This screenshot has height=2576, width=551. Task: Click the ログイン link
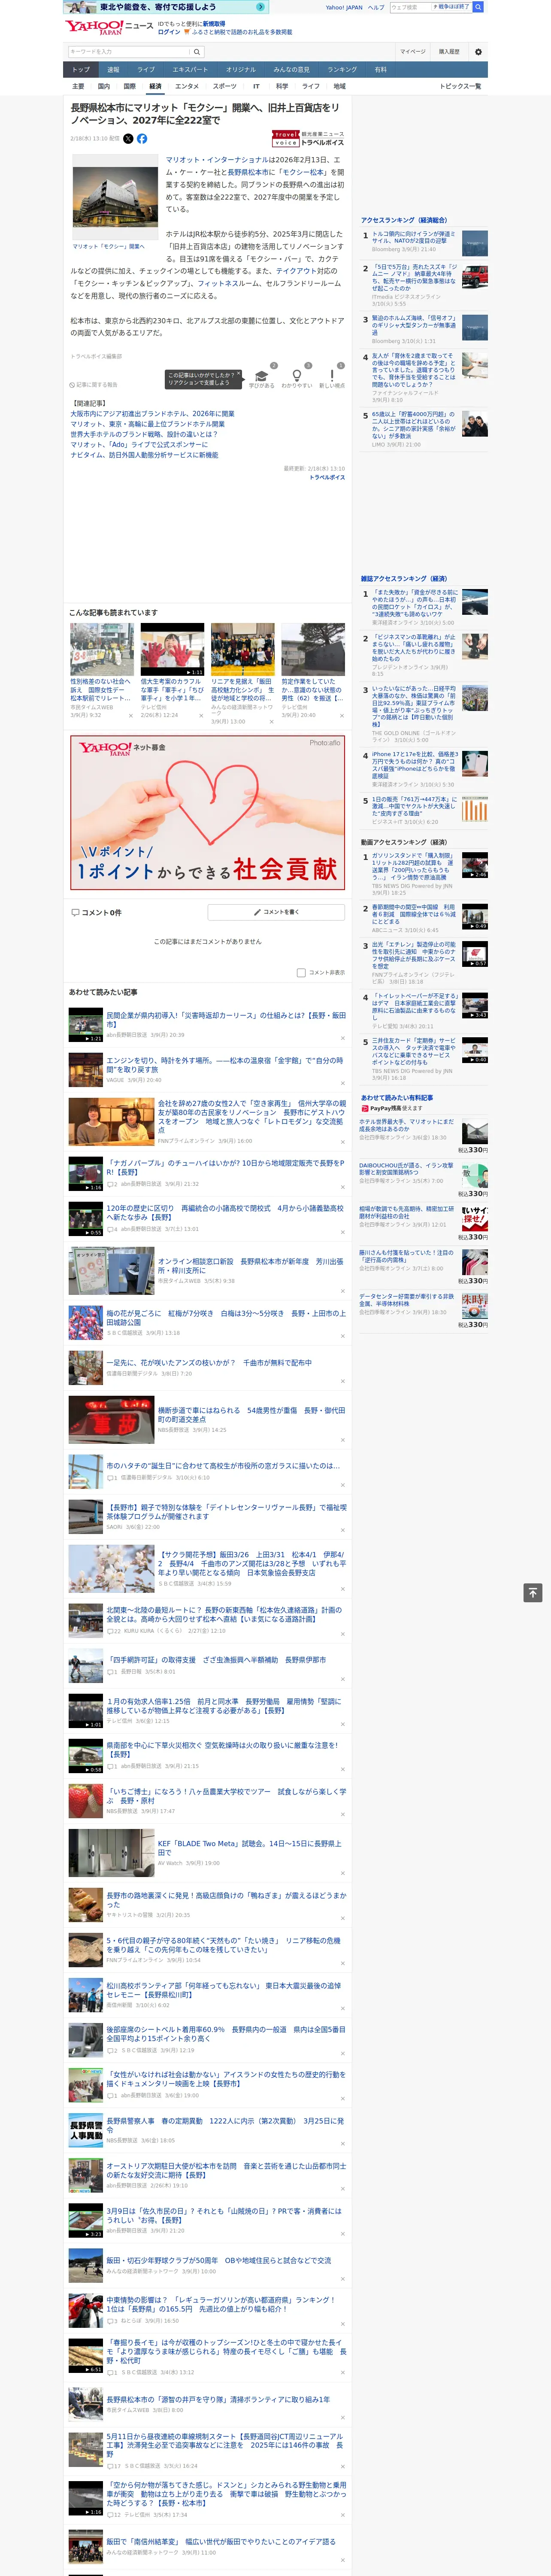[x=169, y=32]
